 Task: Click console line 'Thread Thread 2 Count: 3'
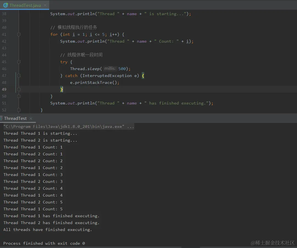point(33,181)
